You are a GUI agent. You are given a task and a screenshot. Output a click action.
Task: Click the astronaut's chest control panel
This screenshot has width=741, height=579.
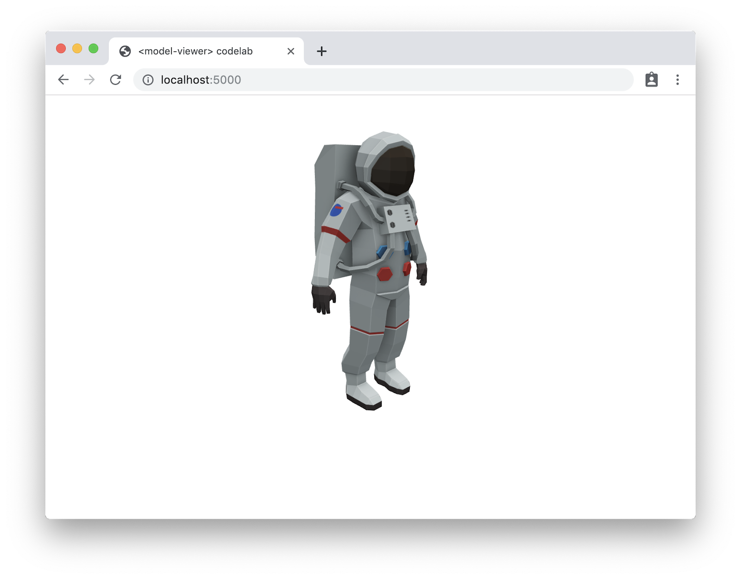pyautogui.click(x=398, y=218)
